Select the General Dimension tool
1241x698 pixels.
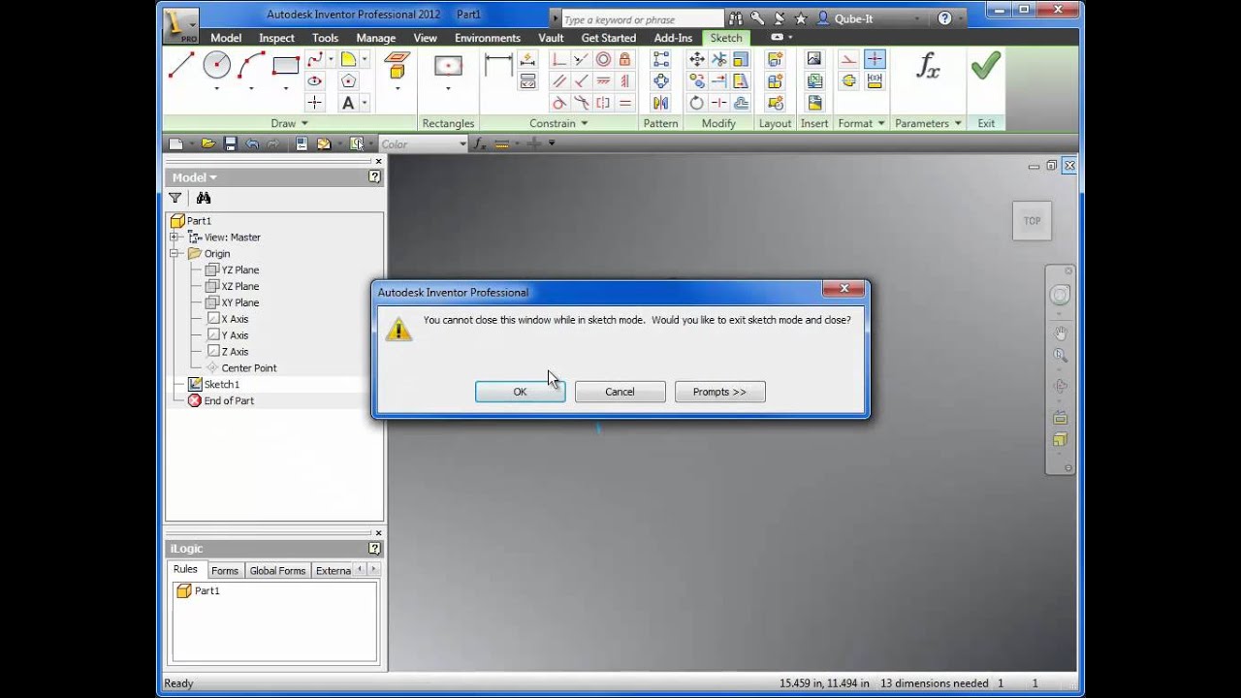(497, 66)
